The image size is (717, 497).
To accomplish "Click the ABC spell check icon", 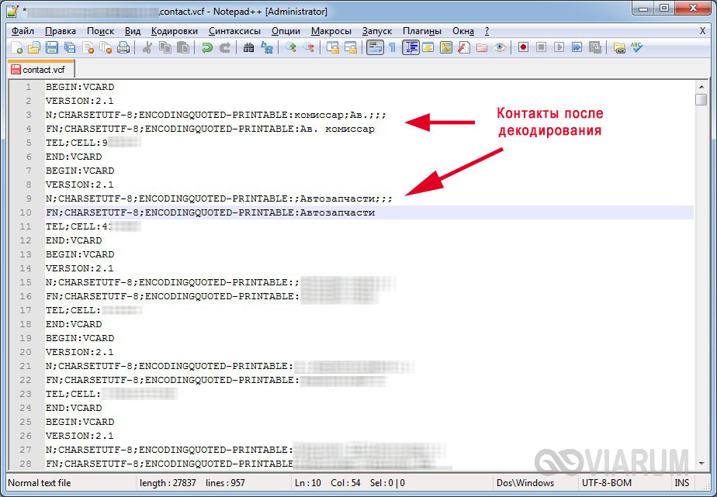I will point(636,48).
